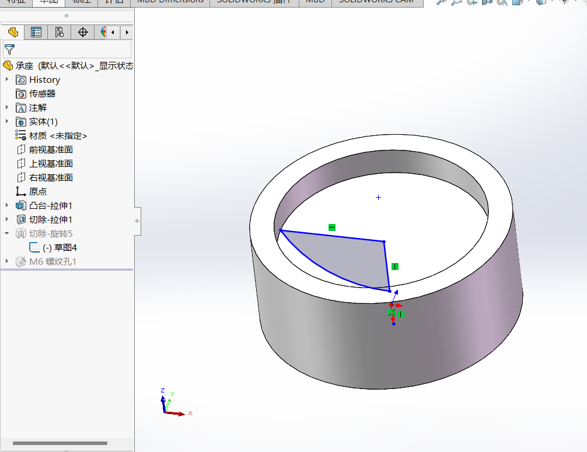Select the vertical relation icon beside short sketch line
587x452 pixels.
click(395, 267)
